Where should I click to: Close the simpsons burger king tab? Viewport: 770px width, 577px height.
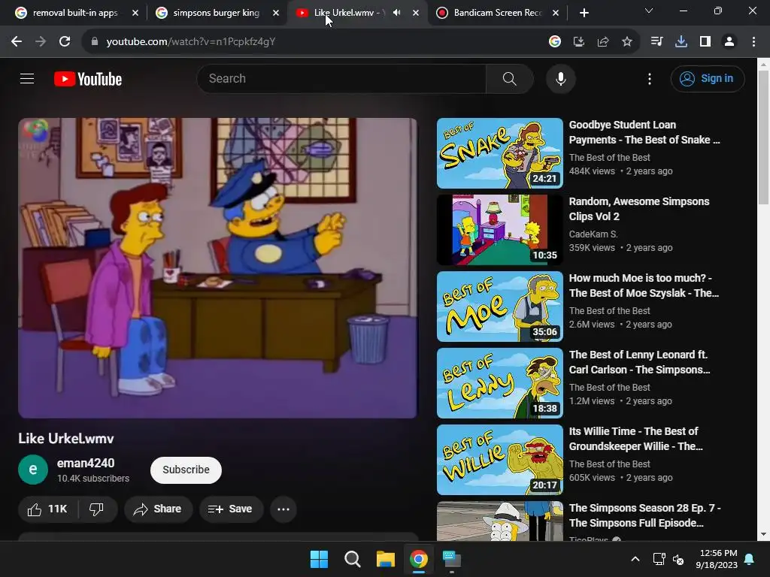276,13
